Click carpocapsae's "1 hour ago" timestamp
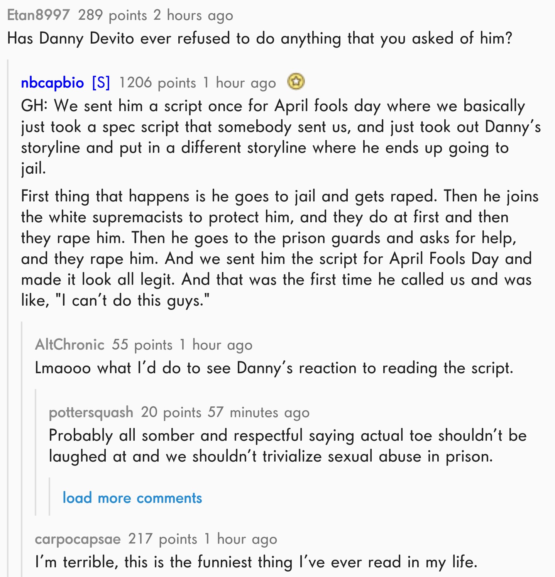 point(241,539)
